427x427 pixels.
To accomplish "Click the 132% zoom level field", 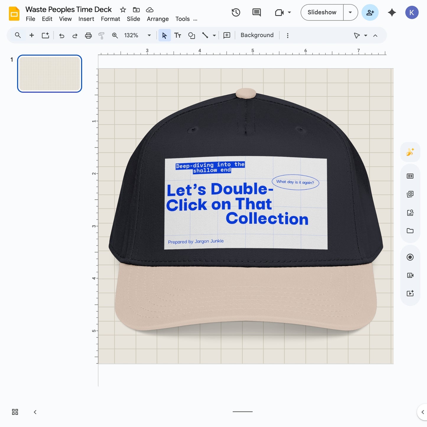I will (131, 35).
